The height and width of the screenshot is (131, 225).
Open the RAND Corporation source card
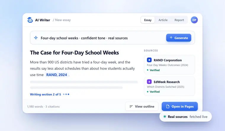(x=169, y=65)
